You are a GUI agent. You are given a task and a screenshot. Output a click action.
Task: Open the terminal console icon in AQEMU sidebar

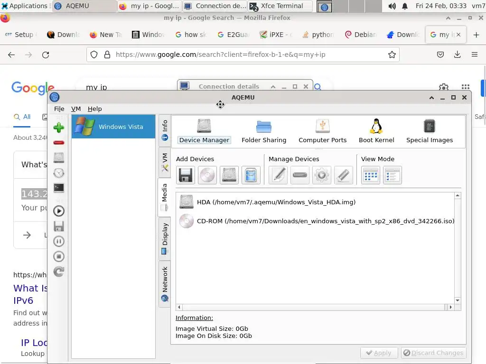point(58,188)
